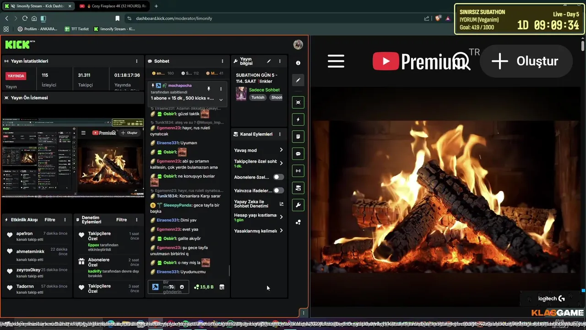Click the chat message input field

pos(168,287)
